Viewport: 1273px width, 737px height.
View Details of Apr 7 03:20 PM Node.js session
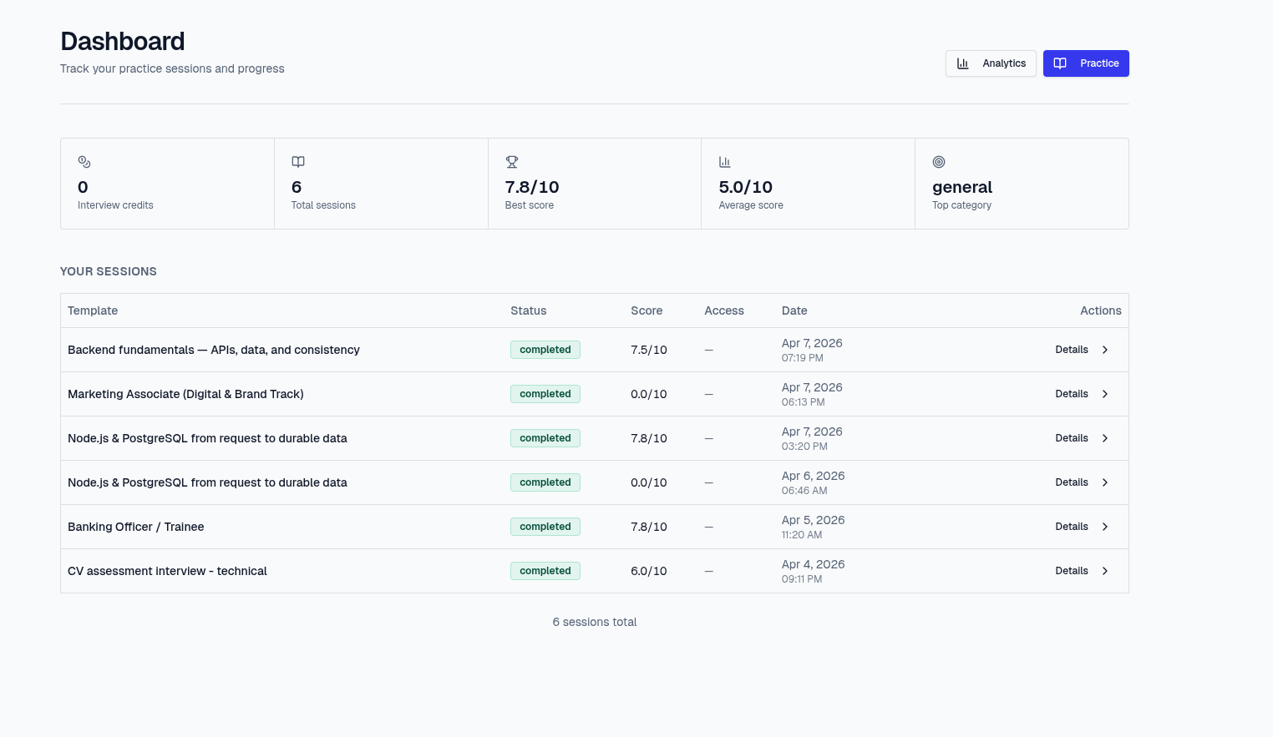1072,438
